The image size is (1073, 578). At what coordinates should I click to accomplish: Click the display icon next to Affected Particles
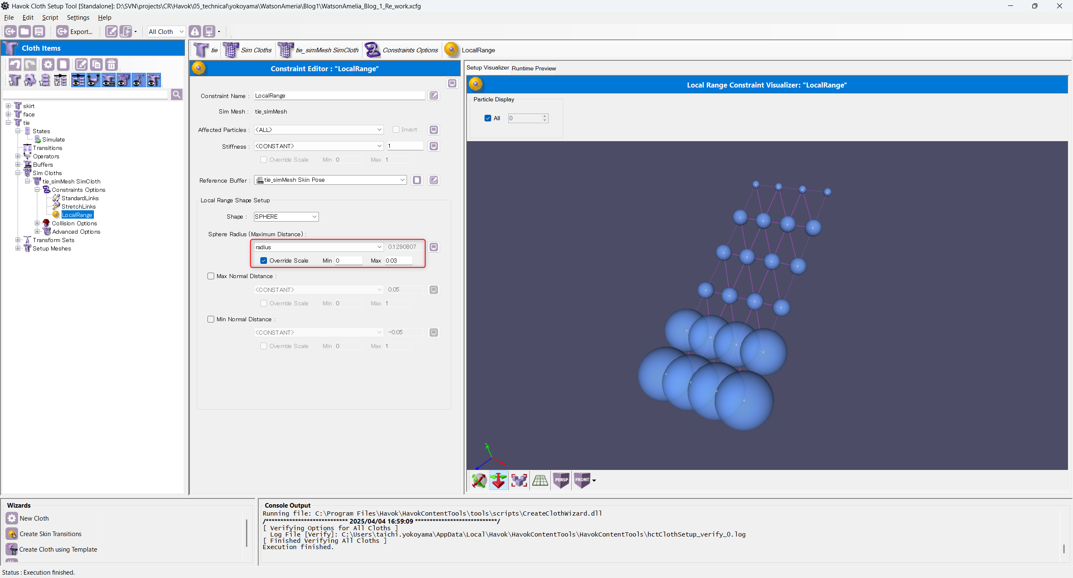(x=434, y=130)
